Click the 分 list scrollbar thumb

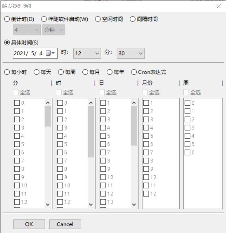[x=48, y=116]
